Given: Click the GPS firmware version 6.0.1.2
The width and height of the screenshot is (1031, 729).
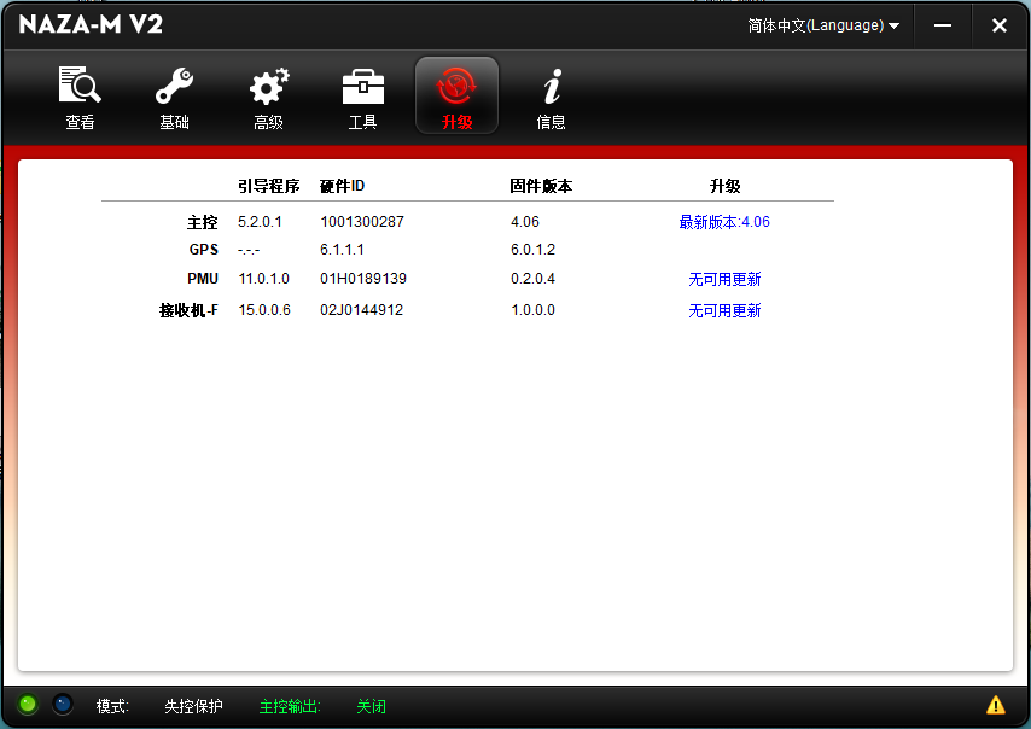Looking at the screenshot, I should [533, 250].
